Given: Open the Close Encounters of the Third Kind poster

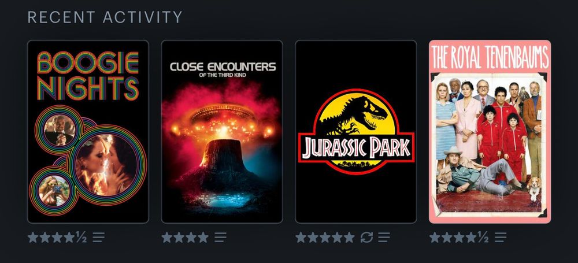Looking at the screenshot, I should pyautogui.click(x=222, y=132).
